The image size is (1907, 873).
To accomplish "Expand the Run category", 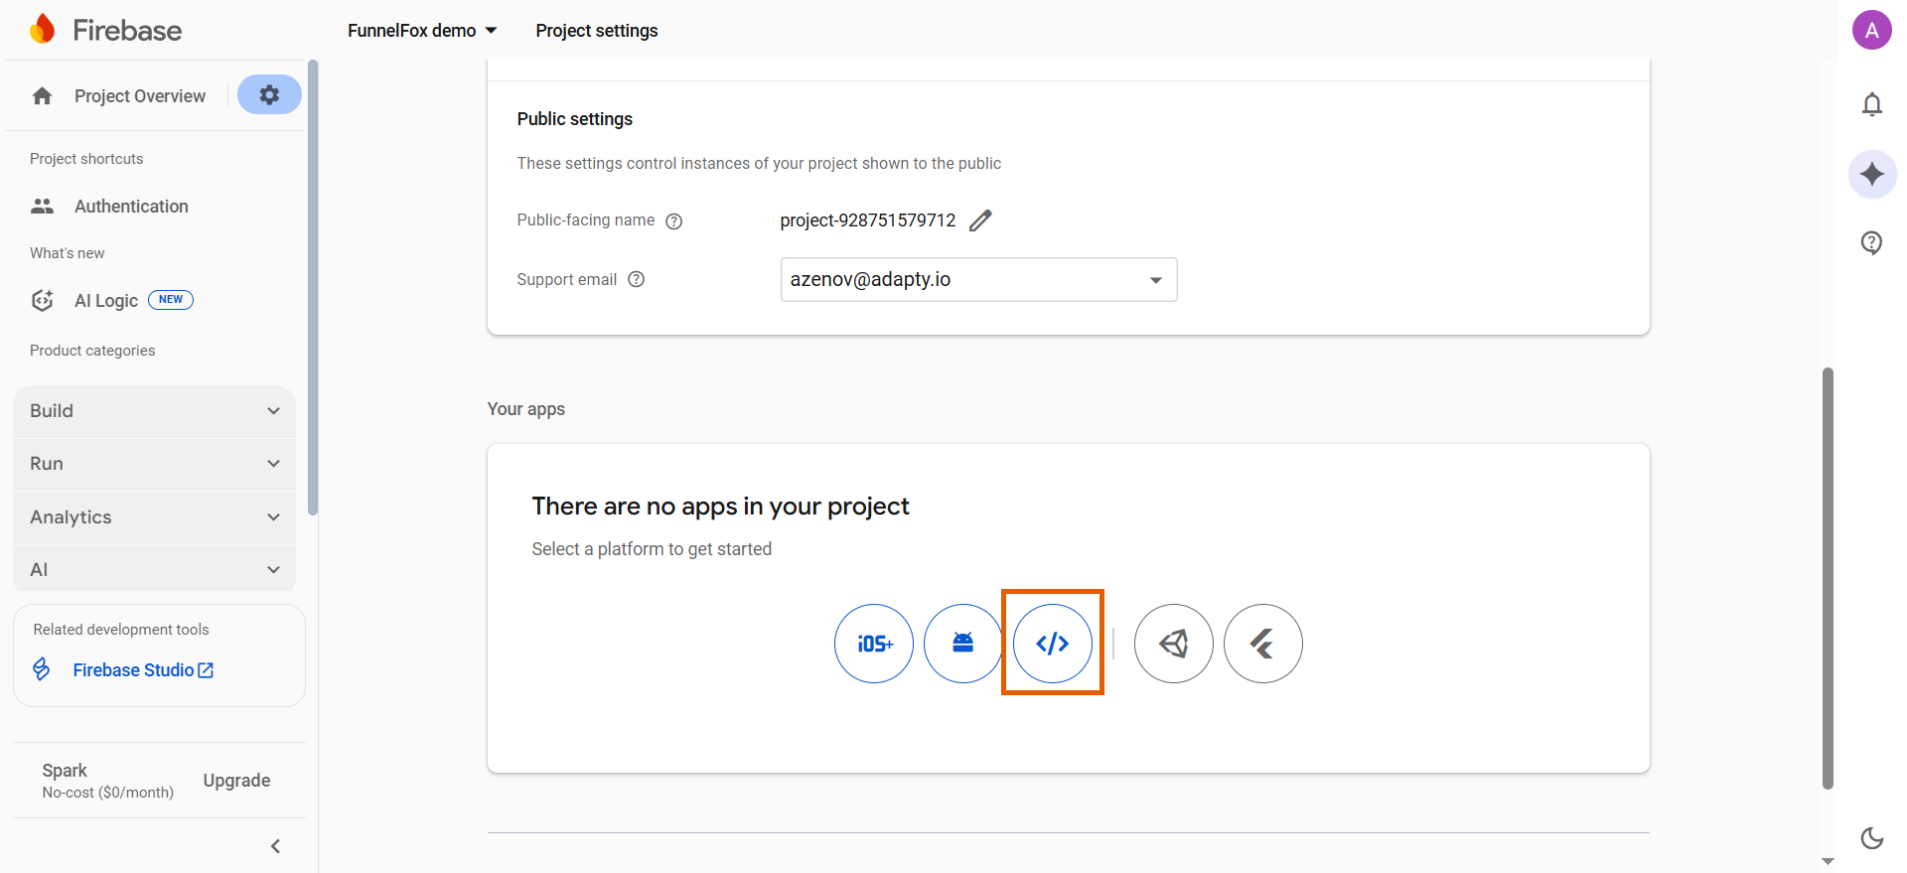I will tap(154, 464).
